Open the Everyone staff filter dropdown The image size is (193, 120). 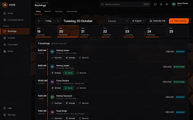click(x=118, y=21)
